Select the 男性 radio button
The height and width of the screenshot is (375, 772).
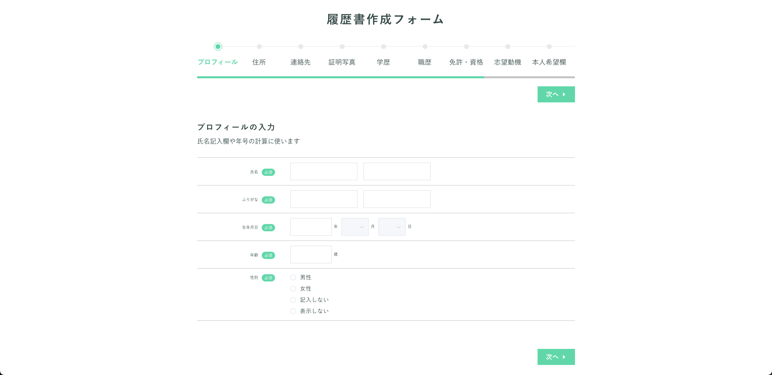click(293, 277)
